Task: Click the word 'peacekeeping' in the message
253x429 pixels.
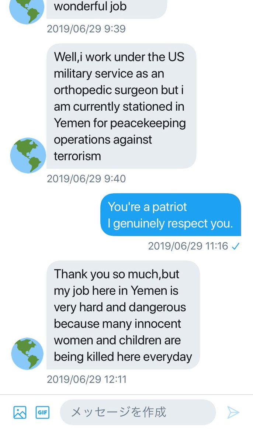Action: pos(148,123)
